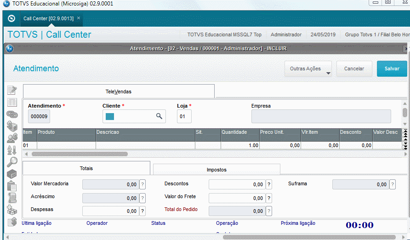
Task: Click help button beside Total do Pedido
Action: [269, 211]
